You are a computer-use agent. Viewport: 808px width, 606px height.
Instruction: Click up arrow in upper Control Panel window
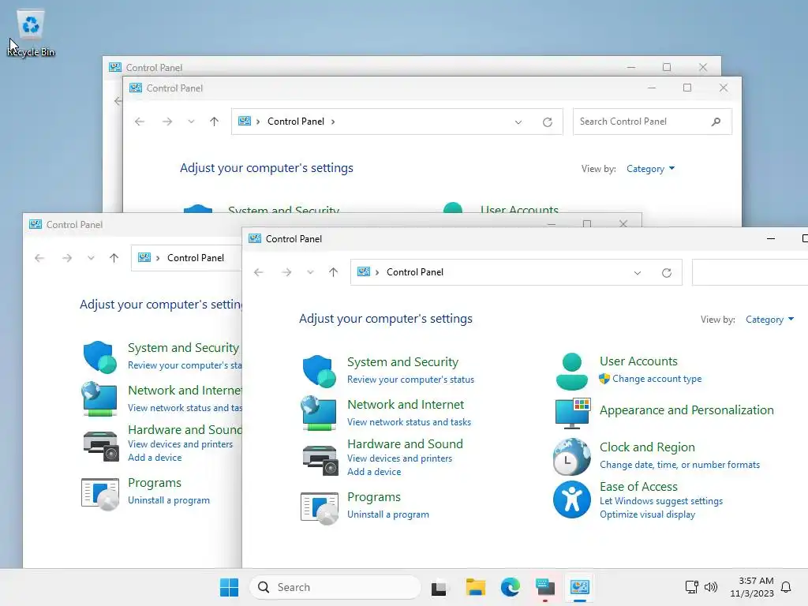215,122
